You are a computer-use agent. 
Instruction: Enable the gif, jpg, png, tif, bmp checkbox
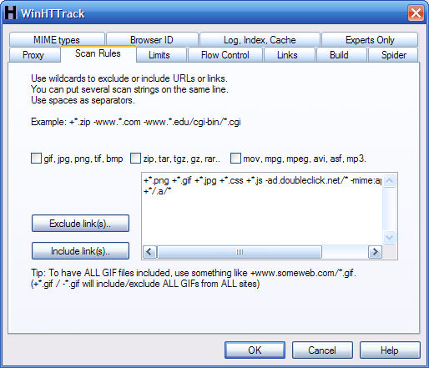coord(36,159)
